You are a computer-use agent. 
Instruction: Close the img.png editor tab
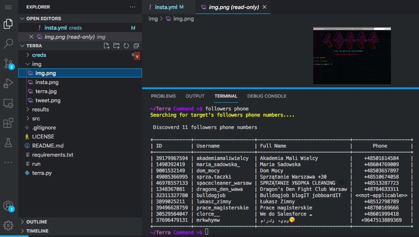pyautogui.click(x=264, y=7)
